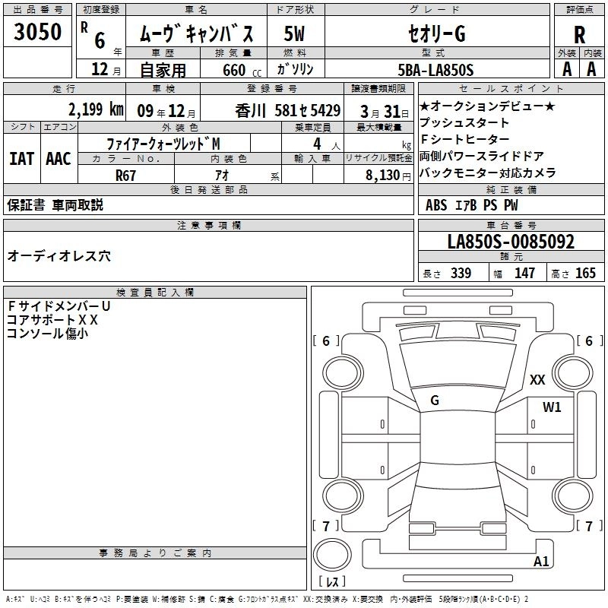Click the A1 scratch marker near rear
608x608 pixels.
541,562
